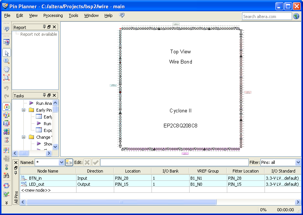Open the Filter 'Pins: all' dropdown
The width and height of the screenshot is (303, 215).
pos(298,162)
